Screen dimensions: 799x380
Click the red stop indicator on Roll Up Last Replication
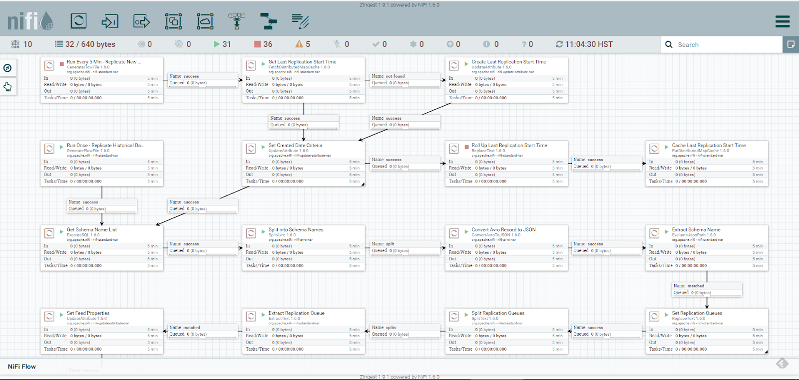pos(466,147)
